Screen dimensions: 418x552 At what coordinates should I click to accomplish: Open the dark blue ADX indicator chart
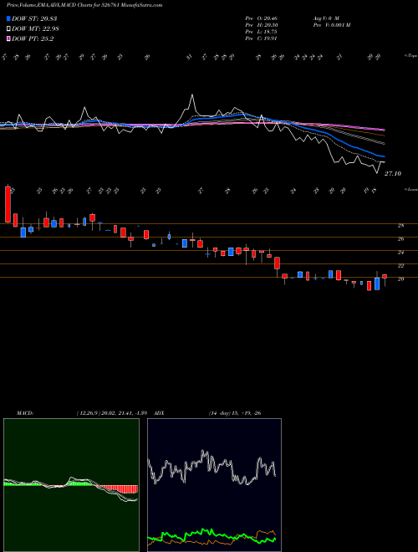[x=214, y=485]
